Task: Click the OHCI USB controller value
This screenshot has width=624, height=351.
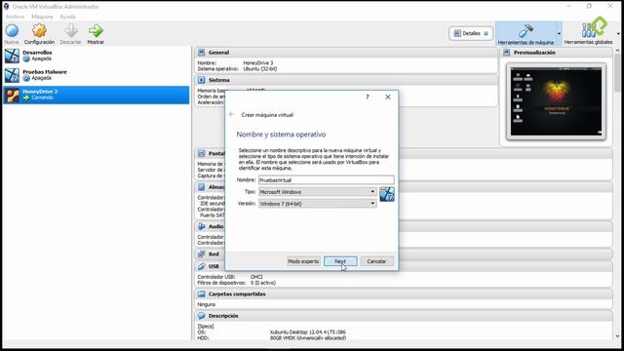Action: (256, 277)
